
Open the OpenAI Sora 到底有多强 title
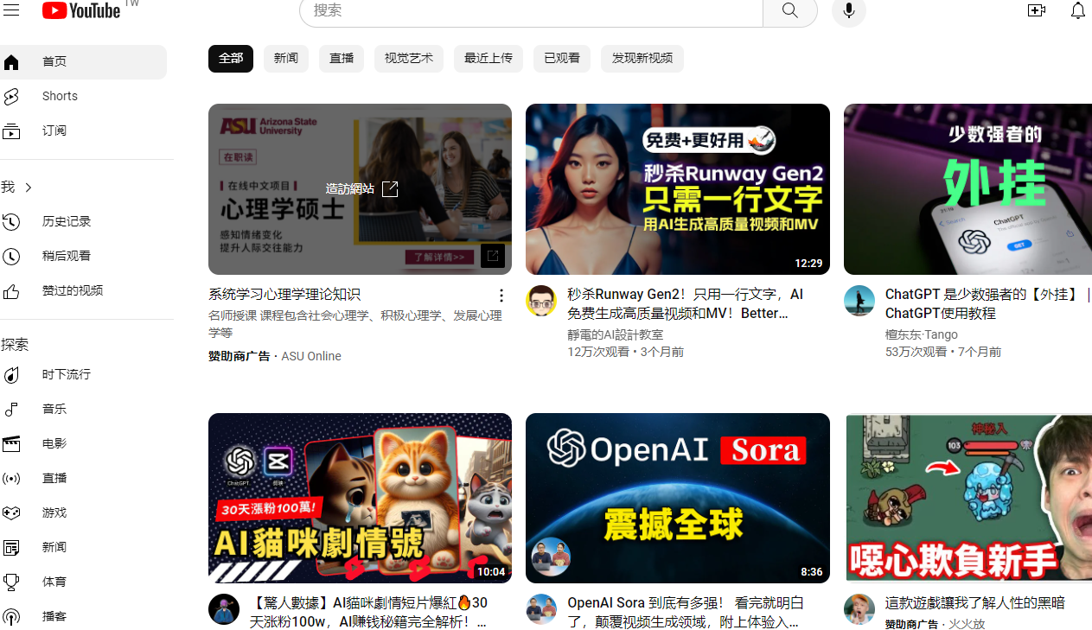pos(686,613)
